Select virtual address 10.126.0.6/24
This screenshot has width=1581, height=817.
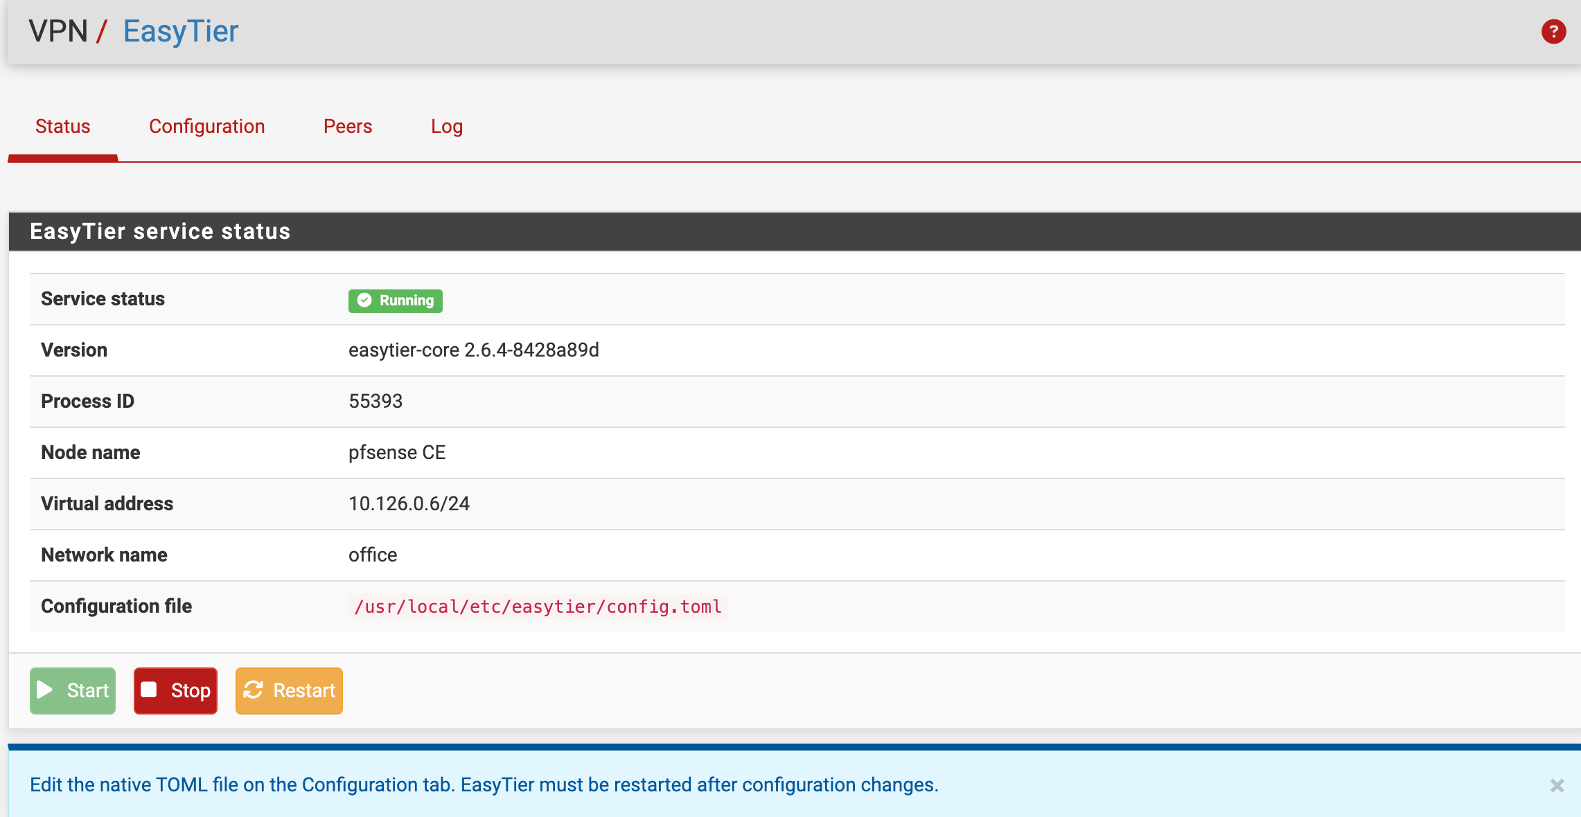[409, 504]
